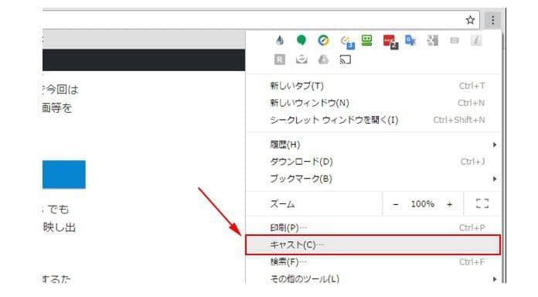Viewport: 538px width, 297px height.
Task: Select 新しいタブ(T) from the menu
Action: point(373,86)
